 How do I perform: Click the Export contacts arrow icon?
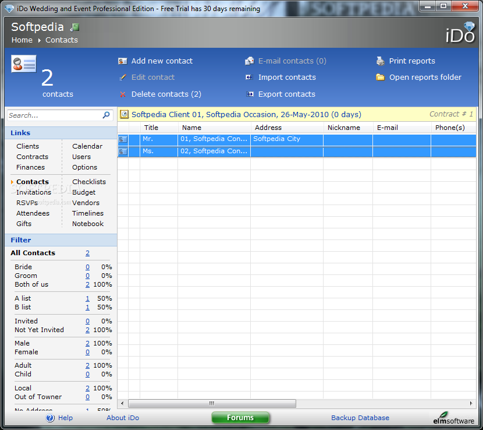[250, 94]
